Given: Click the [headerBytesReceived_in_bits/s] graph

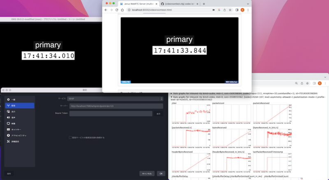Looking at the screenshot, I should pos(232,162).
